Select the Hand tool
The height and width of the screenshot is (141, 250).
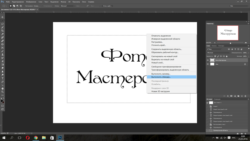tap(2, 88)
